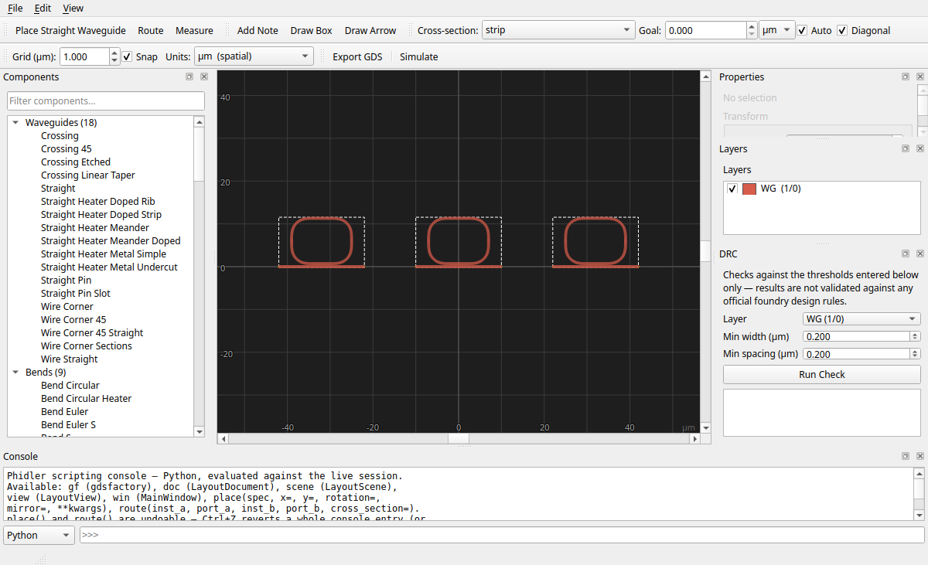Focus the Filter components field
Viewport: 928px width, 565px height.
tap(106, 100)
